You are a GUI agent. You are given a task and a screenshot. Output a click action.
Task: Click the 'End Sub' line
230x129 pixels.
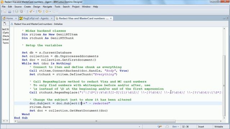pos(21,118)
